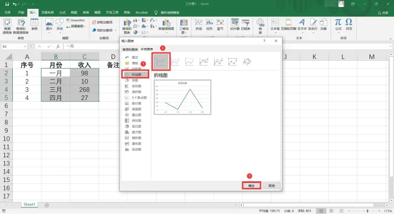The image size is (394, 214).
Task: Choose 饼图 pie chart type in the sidebar
Action: tap(132, 80)
